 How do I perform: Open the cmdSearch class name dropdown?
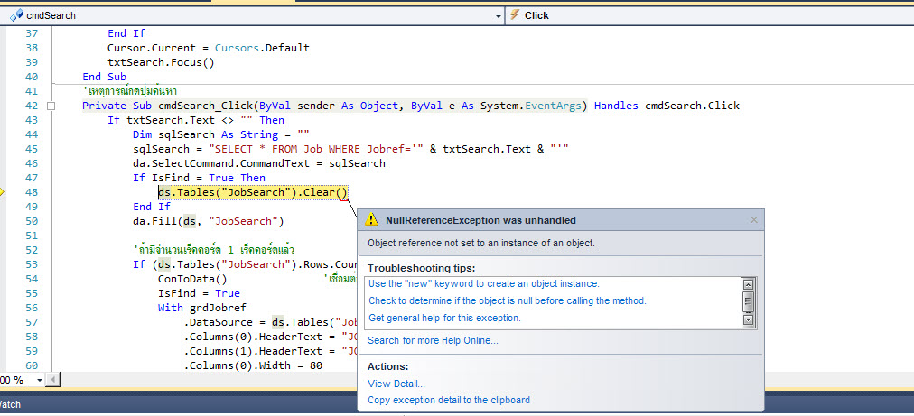click(498, 15)
